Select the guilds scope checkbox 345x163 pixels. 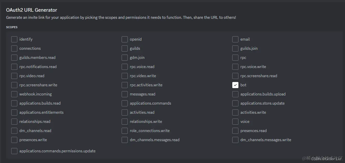point(125,48)
